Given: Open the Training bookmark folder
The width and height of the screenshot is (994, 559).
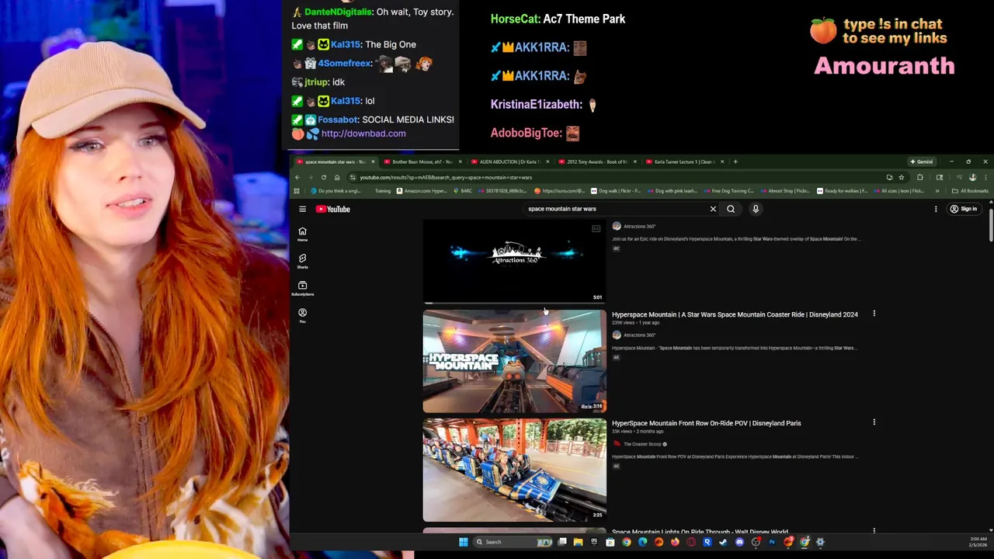Looking at the screenshot, I should click(x=382, y=191).
